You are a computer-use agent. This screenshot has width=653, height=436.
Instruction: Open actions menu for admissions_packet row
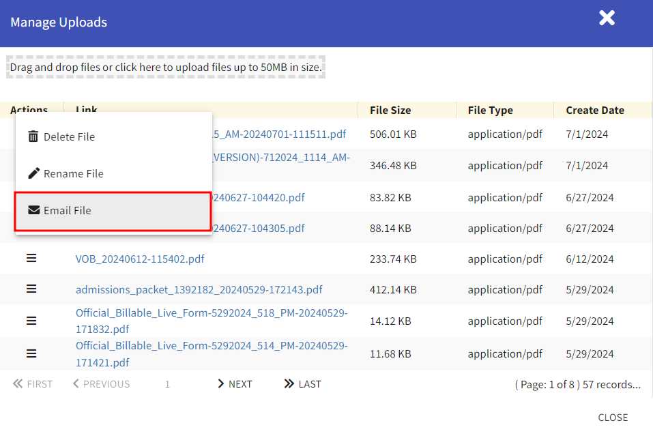[31, 289]
